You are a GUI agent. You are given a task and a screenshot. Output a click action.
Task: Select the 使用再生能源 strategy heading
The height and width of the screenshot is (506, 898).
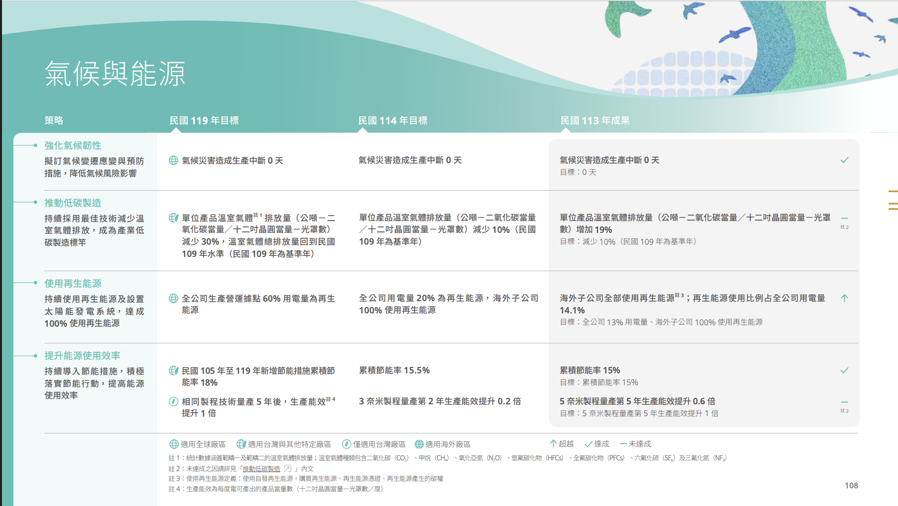[x=73, y=283]
